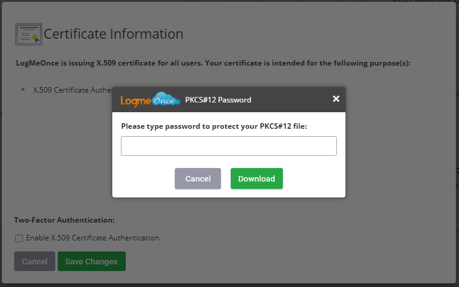
Task: Click the LogmeOnce cloud logo
Action: [x=150, y=99]
